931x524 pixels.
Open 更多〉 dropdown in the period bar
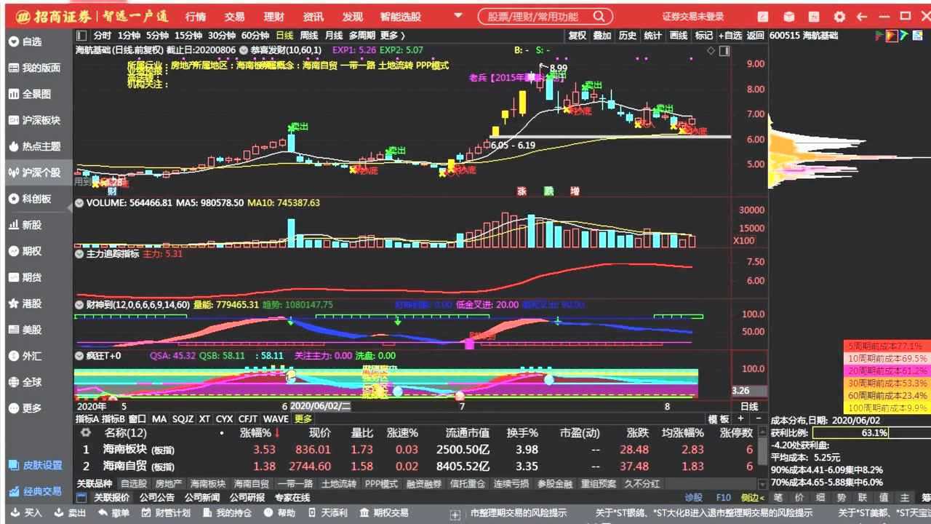tap(391, 34)
